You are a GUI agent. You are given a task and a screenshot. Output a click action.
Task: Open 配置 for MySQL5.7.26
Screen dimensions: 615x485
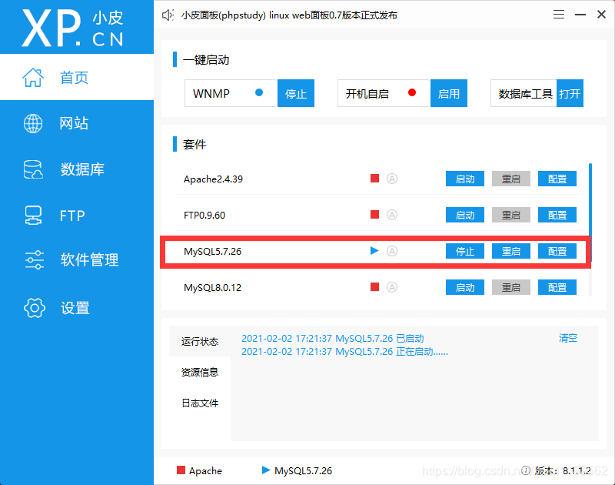557,251
